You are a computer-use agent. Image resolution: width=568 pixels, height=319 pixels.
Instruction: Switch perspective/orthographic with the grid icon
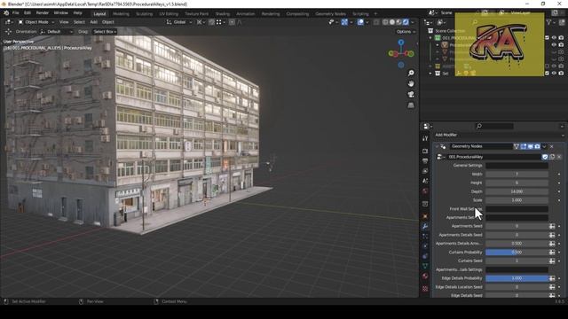[411, 105]
